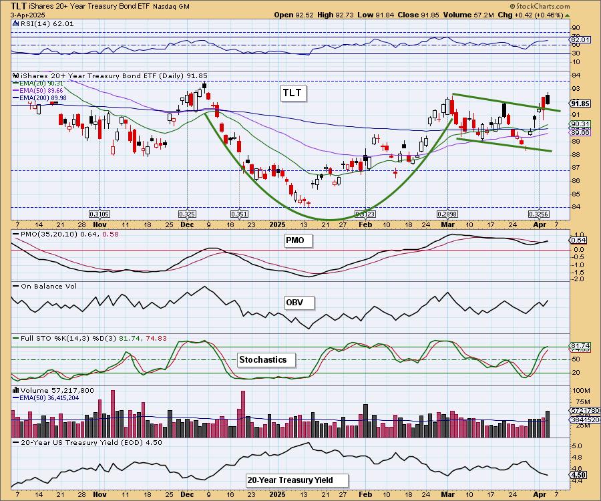
Task: Click the Chg +0.42 (+0.46%) value
Action: point(530,15)
